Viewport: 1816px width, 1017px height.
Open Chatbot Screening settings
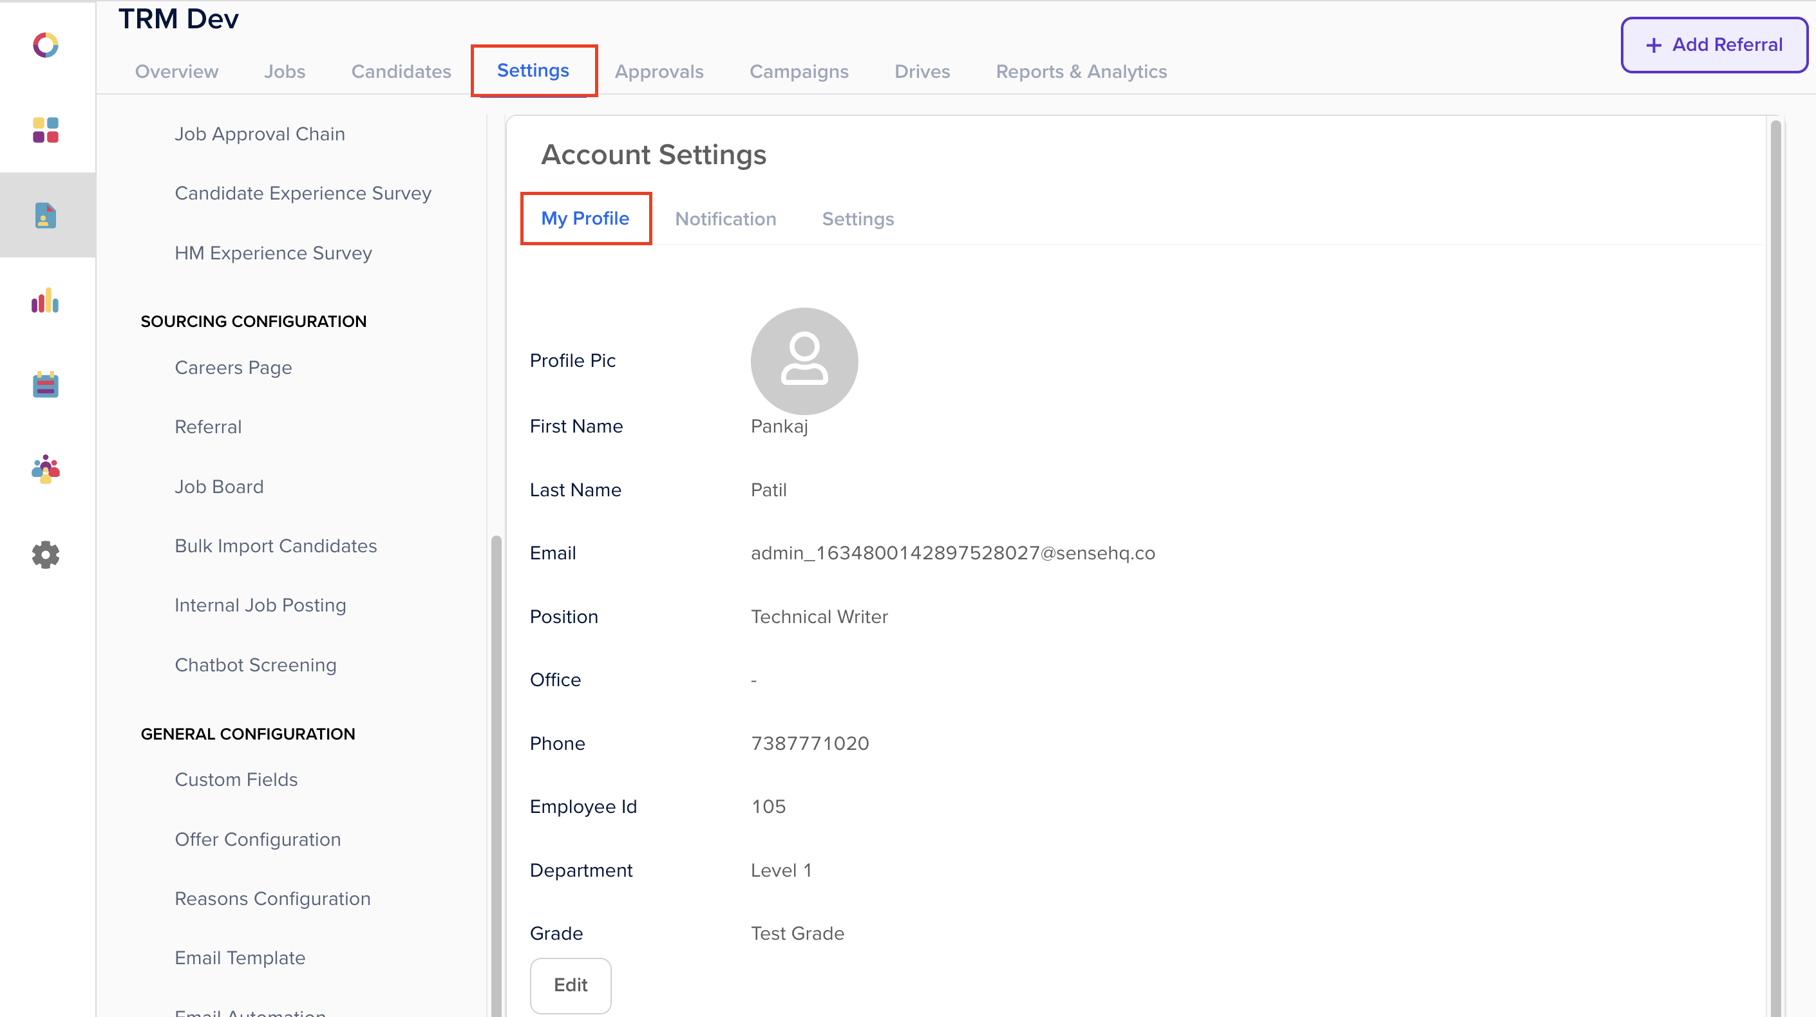(x=255, y=666)
